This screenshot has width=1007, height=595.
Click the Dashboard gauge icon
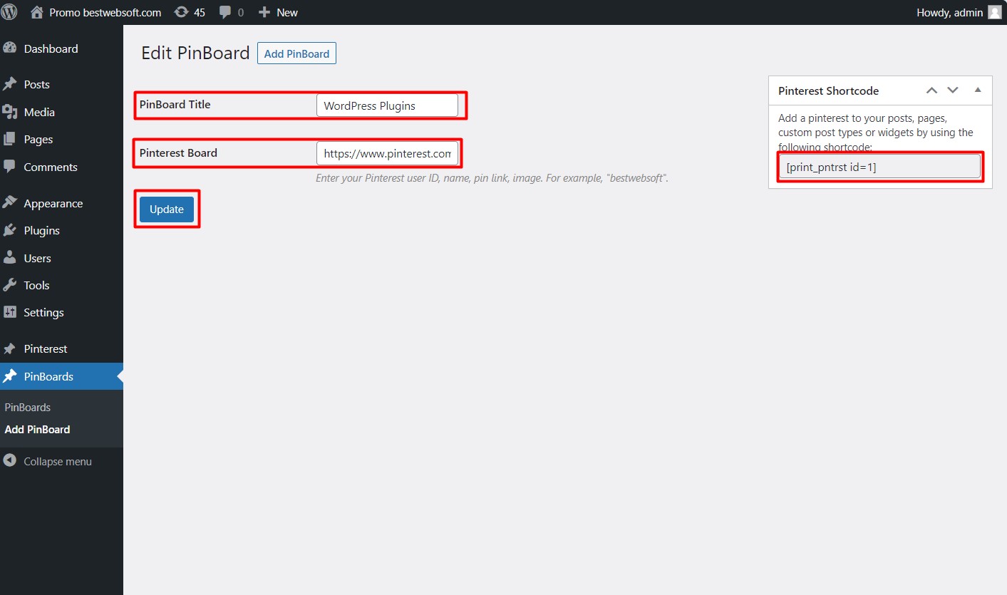coord(10,48)
